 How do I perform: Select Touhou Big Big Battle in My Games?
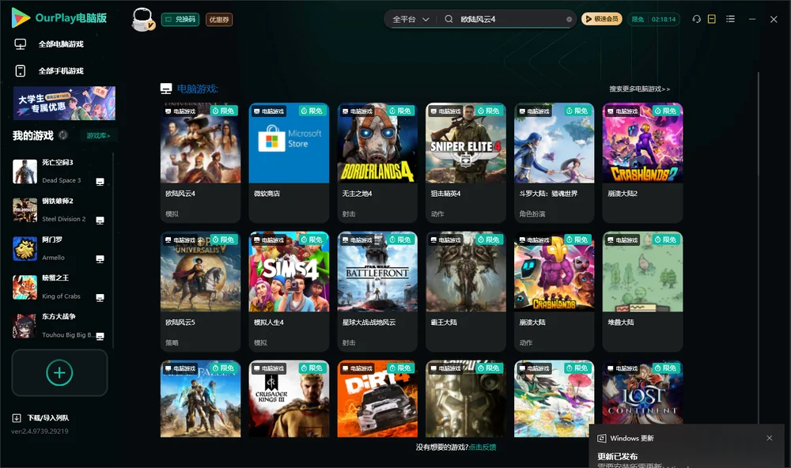[x=59, y=326]
